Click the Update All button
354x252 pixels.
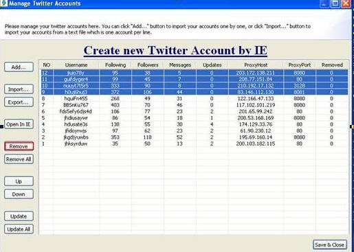19,229
